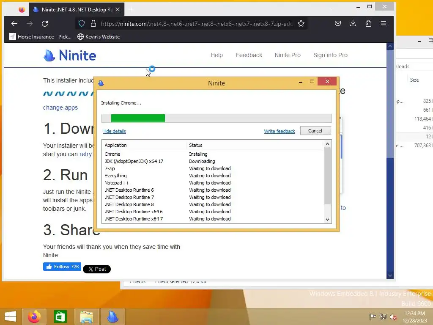This screenshot has height=325, width=433.
Task: Click webpage scrollbar up arrow
Action: click(390, 47)
